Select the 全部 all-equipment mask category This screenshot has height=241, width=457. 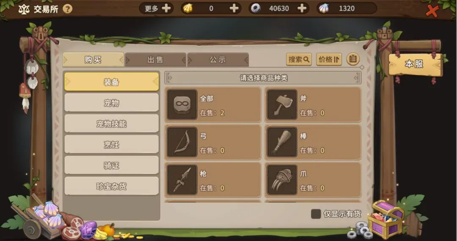(213, 105)
